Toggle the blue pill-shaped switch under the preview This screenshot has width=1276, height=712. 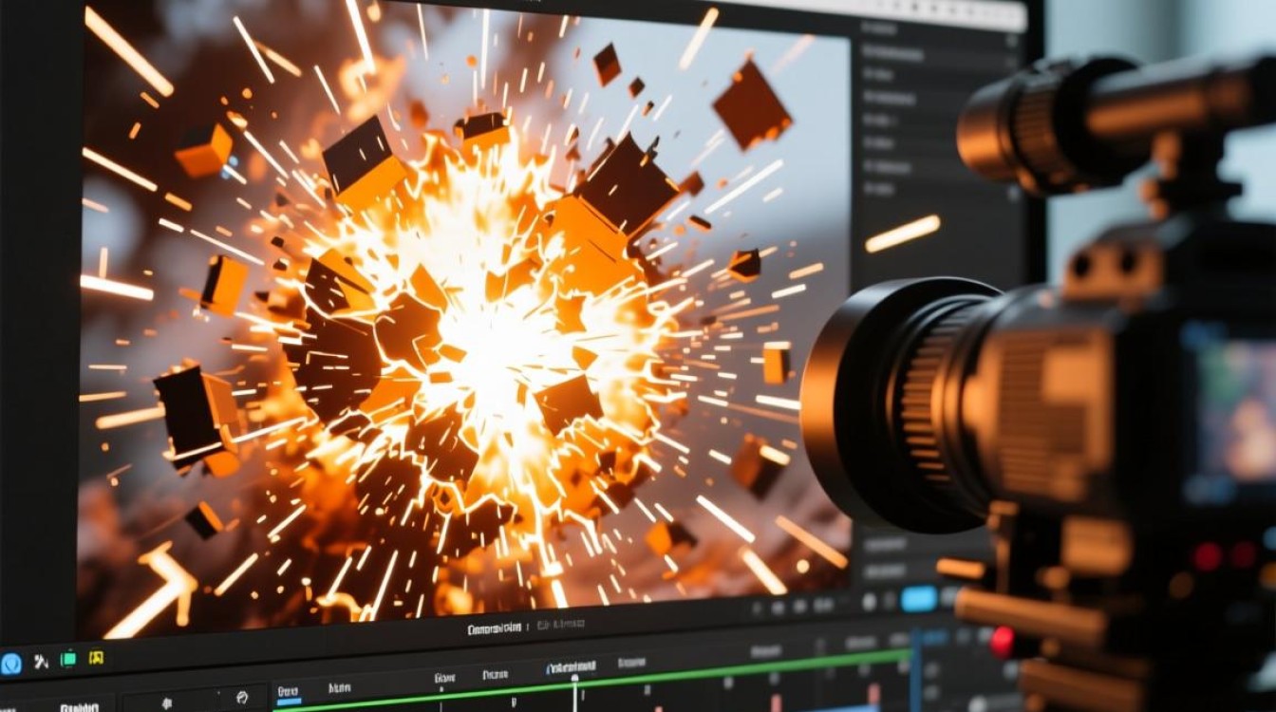918,599
